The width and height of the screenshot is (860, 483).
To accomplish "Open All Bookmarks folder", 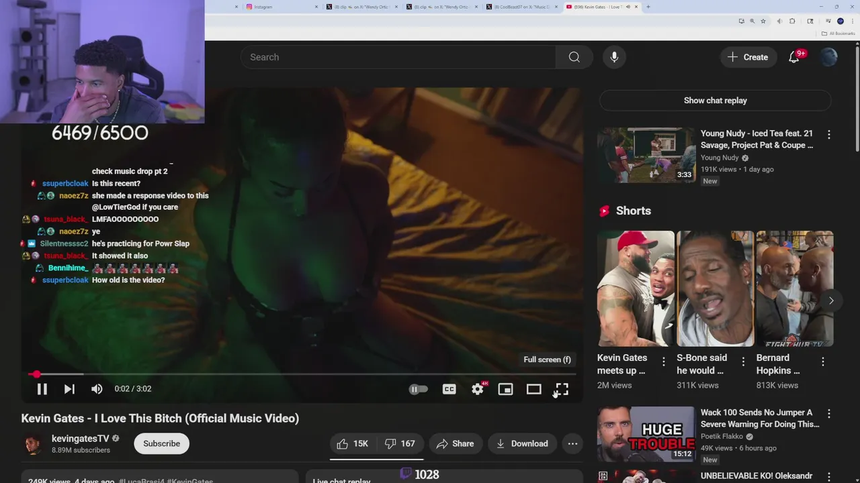I will [838, 34].
